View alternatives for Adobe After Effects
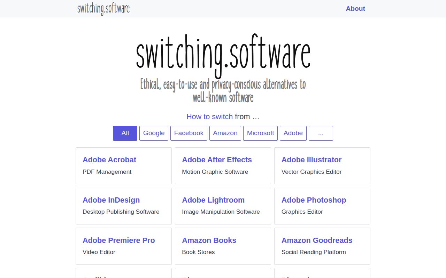 pyautogui.click(x=217, y=160)
